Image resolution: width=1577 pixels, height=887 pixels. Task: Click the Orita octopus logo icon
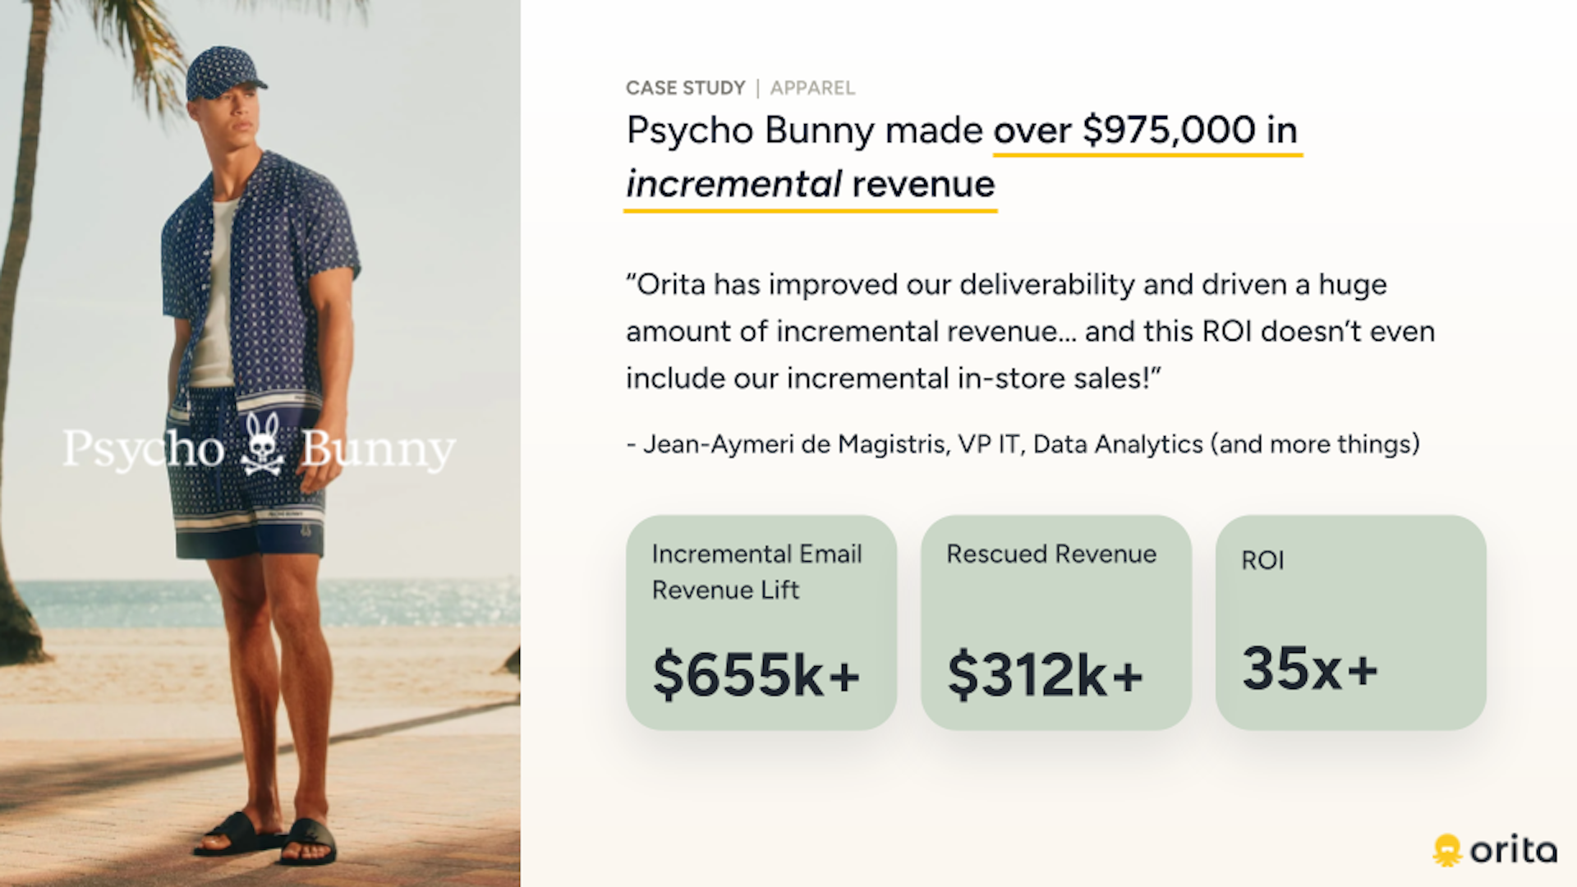[x=1447, y=851]
